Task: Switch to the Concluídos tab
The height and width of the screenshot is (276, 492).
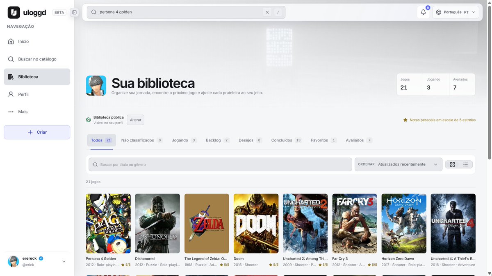Action: click(x=287, y=140)
